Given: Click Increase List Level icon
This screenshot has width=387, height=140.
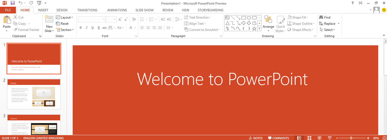Looking at the screenshot, I should coord(169,19).
